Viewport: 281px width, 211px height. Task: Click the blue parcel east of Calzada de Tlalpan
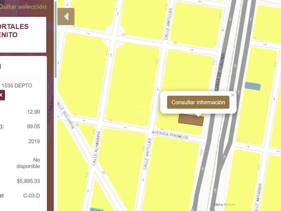point(253,86)
